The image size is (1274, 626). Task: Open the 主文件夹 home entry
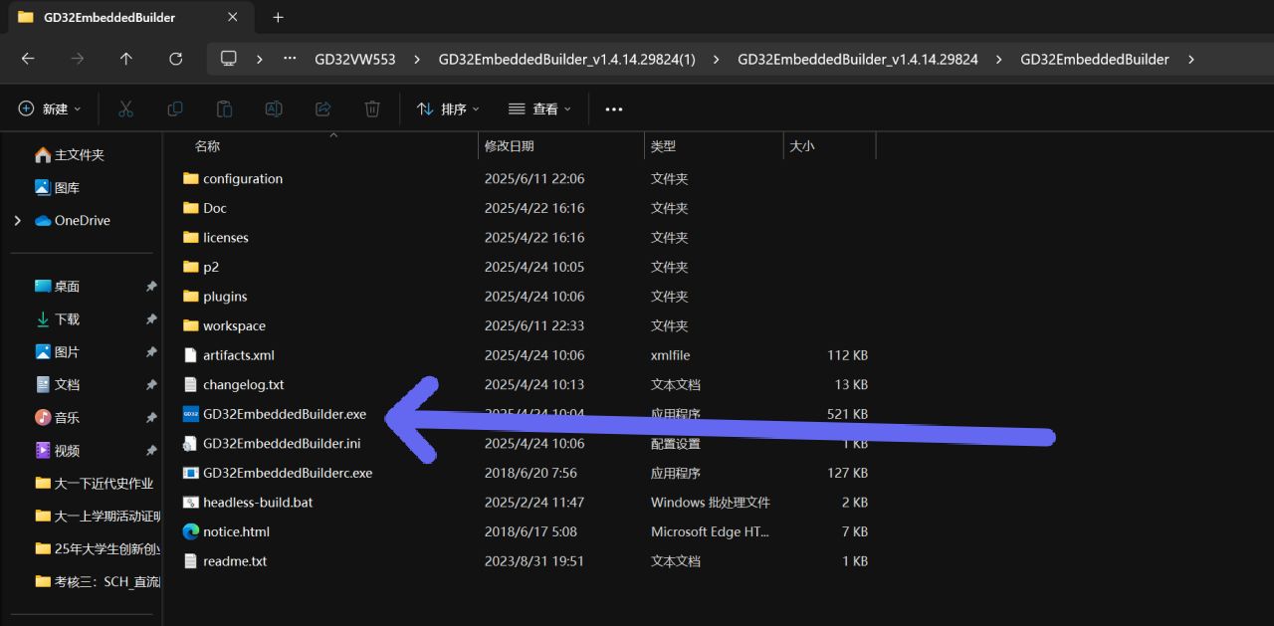70,154
